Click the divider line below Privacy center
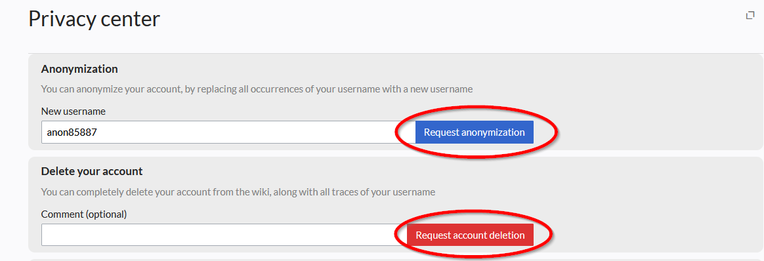Image resolution: width=764 pixels, height=261 pixels. coord(396,53)
